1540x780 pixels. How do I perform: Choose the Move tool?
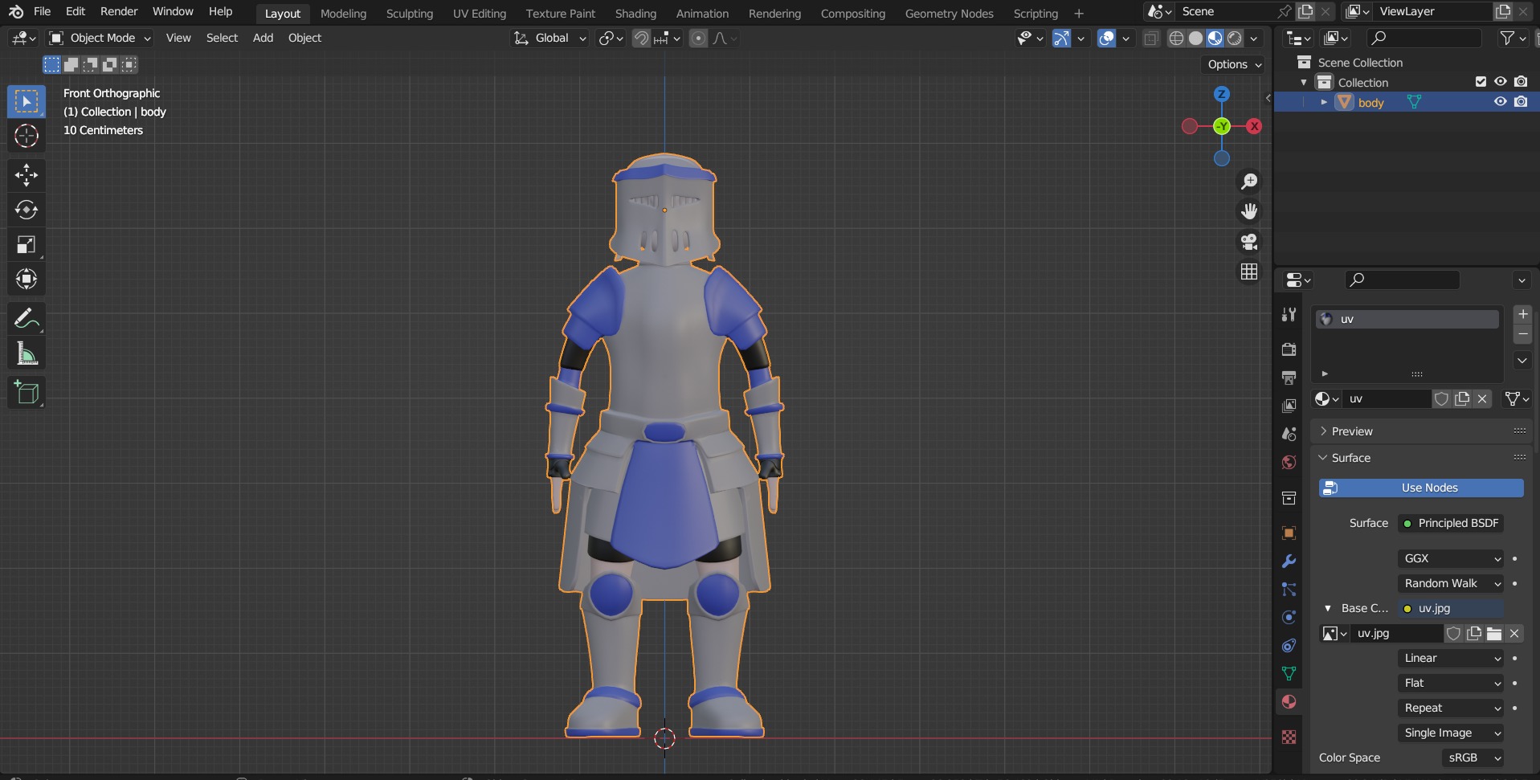click(x=27, y=175)
